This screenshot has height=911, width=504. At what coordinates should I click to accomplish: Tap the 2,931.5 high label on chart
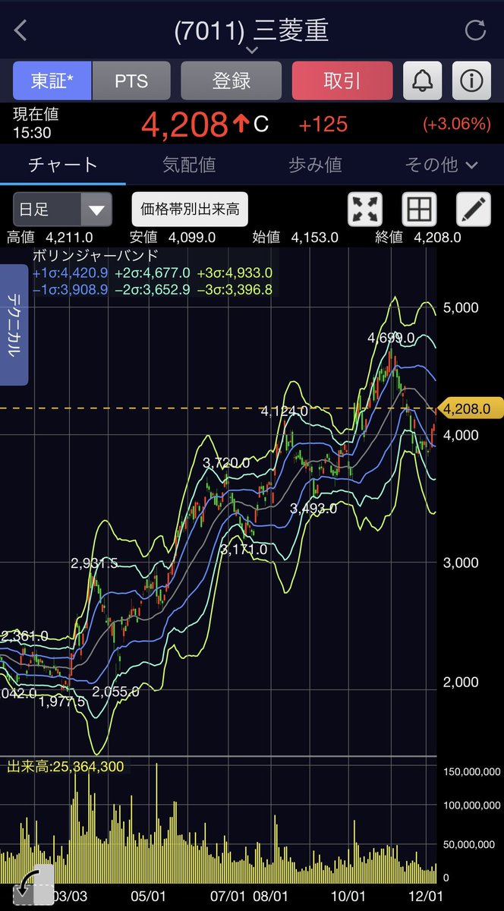coord(94,563)
